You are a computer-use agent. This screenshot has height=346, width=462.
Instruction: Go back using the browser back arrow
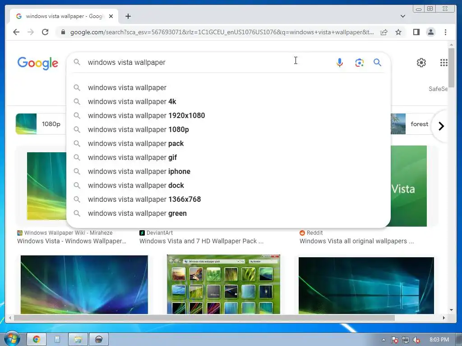[x=16, y=32]
